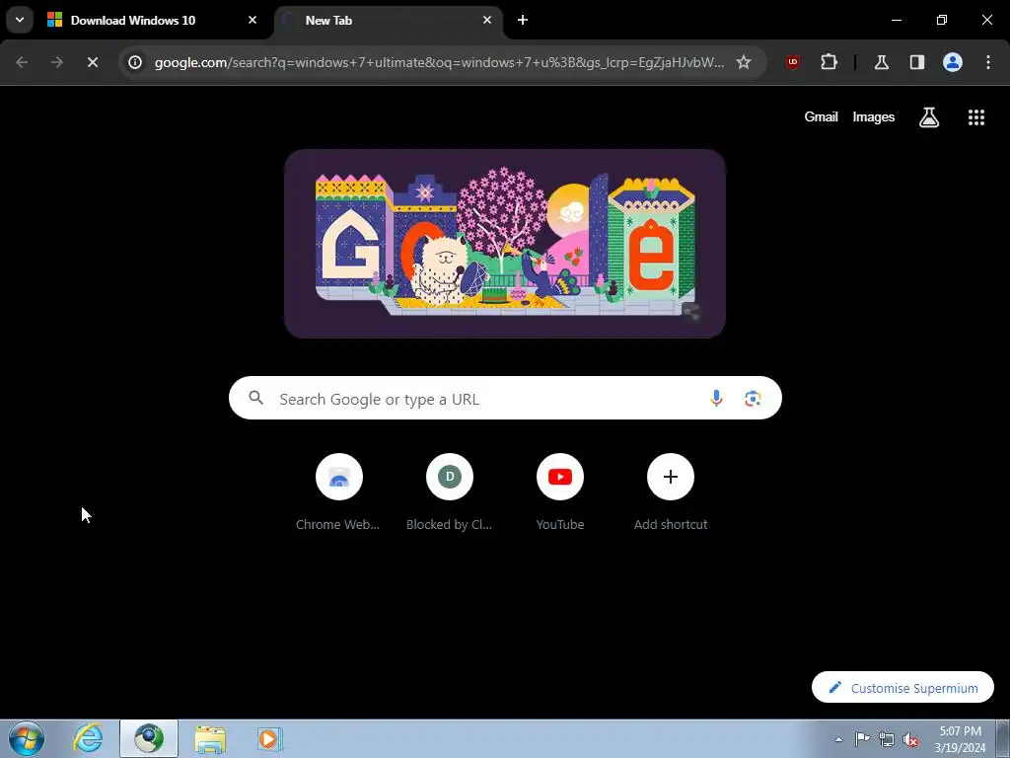Open Google Images link
The height and width of the screenshot is (758, 1010).
point(874,116)
